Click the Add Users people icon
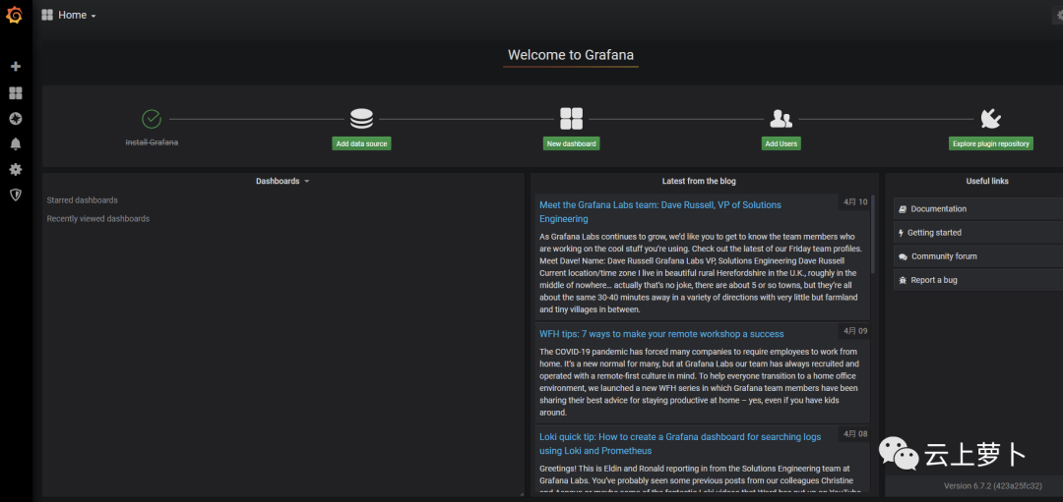The image size is (1063, 502). pyautogui.click(x=781, y=119)
